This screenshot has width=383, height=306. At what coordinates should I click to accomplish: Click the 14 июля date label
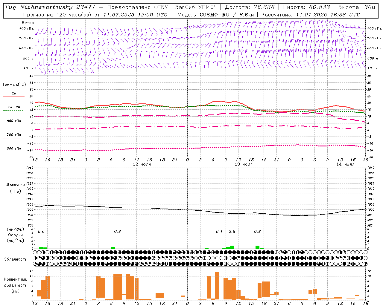point(345,164)
